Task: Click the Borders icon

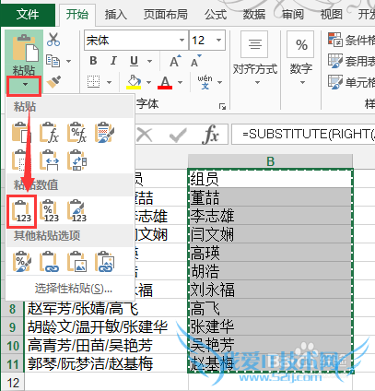Action: click(93, 82)
